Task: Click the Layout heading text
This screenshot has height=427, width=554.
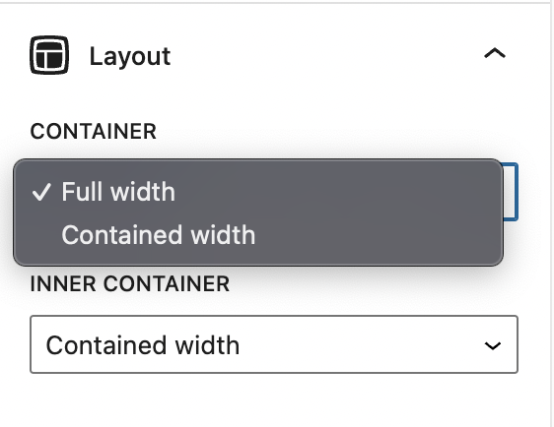Action: 130,56
